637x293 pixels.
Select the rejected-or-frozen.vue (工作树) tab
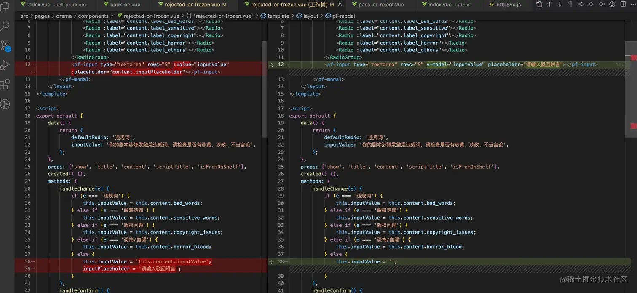292,5
